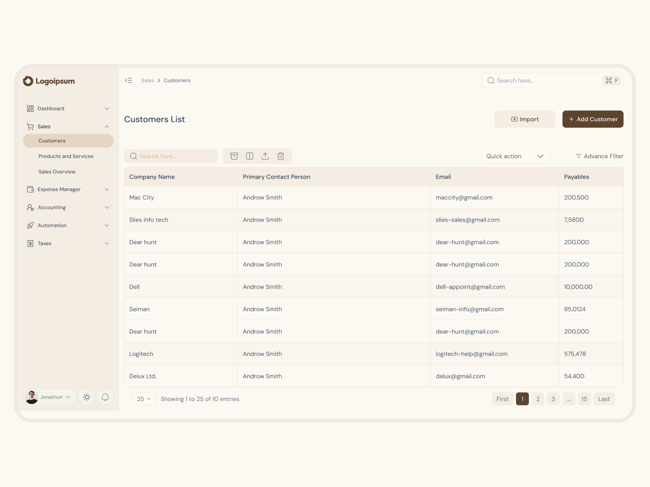650x487 pixels.
Task: Toggle Advance Filter on the customers table
Action: (599, 156)
